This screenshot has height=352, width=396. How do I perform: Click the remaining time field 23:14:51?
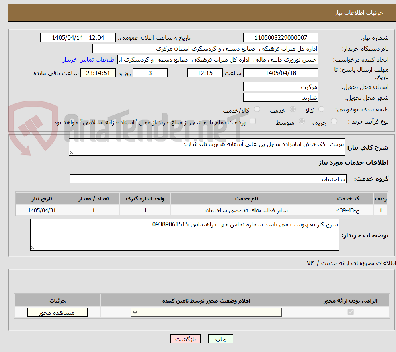tap(98, 73)
